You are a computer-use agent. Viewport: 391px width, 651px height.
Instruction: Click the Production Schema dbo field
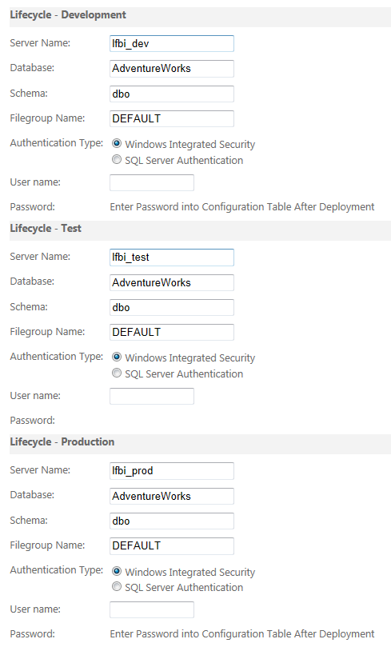(172, 521)
